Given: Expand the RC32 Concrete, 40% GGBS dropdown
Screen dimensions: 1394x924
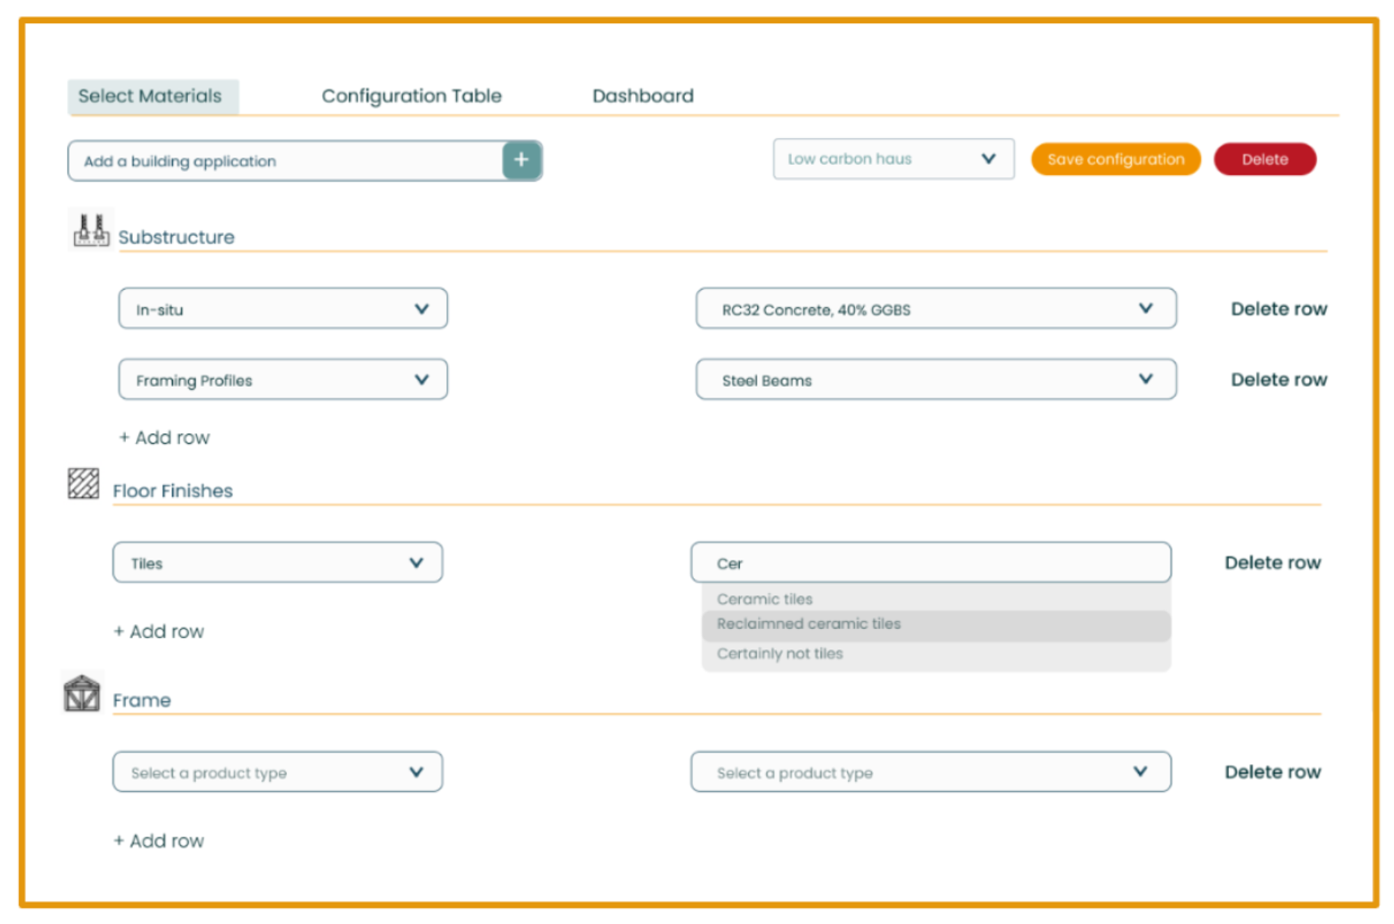Looking at the screenshot, I should [x=935, y=309].
